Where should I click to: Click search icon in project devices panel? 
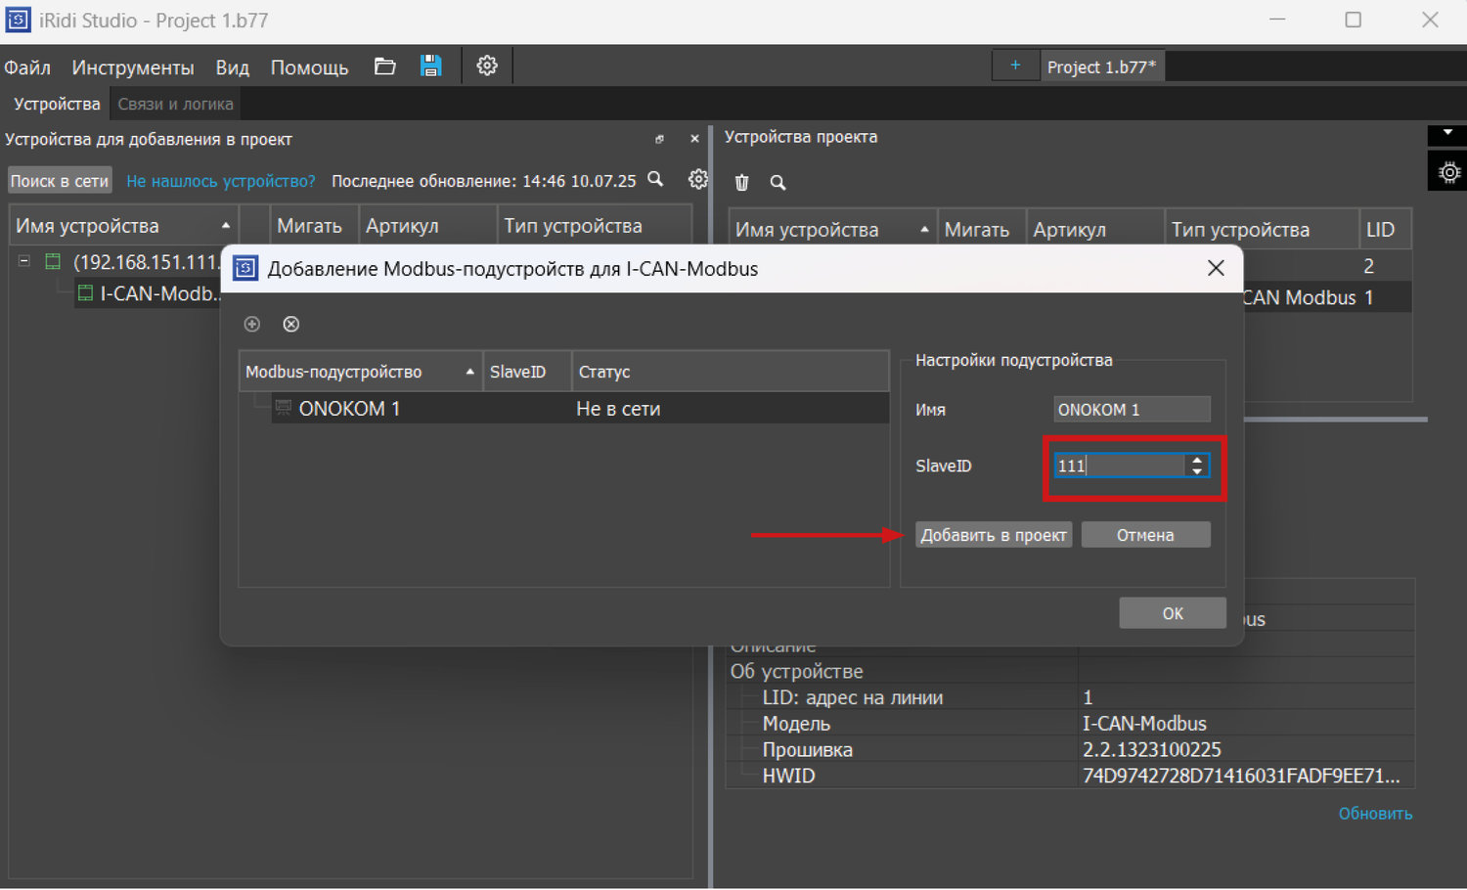point(778,183)
